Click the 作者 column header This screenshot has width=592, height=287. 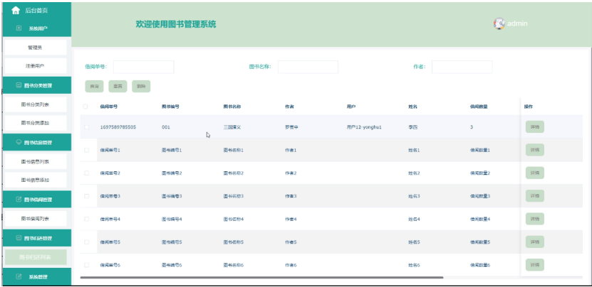point(289,107)
